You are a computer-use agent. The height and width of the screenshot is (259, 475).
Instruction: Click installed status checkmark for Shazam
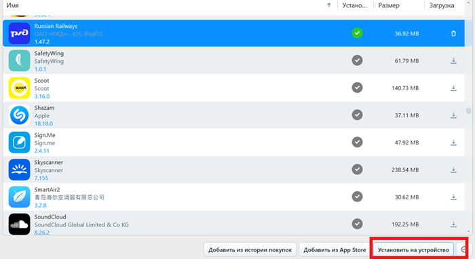357,115
